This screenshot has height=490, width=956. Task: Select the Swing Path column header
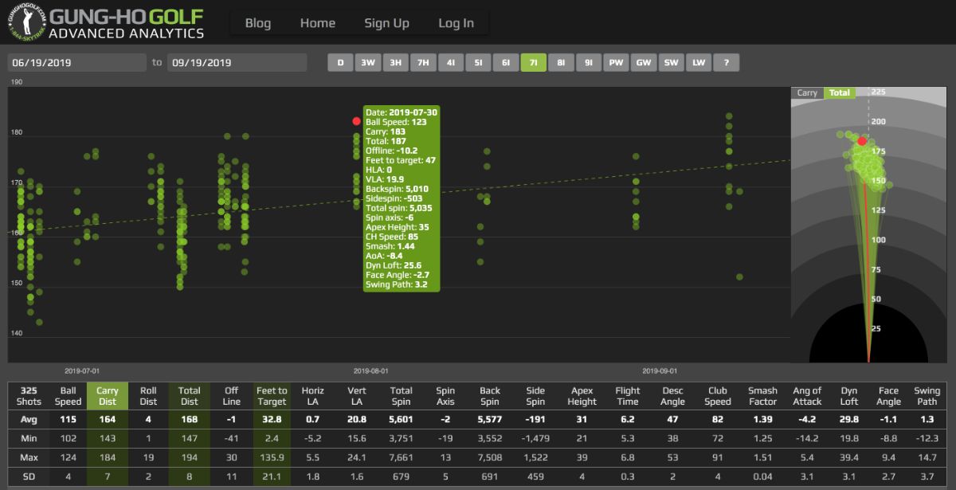pyautogui.click(x=927, y=396)
